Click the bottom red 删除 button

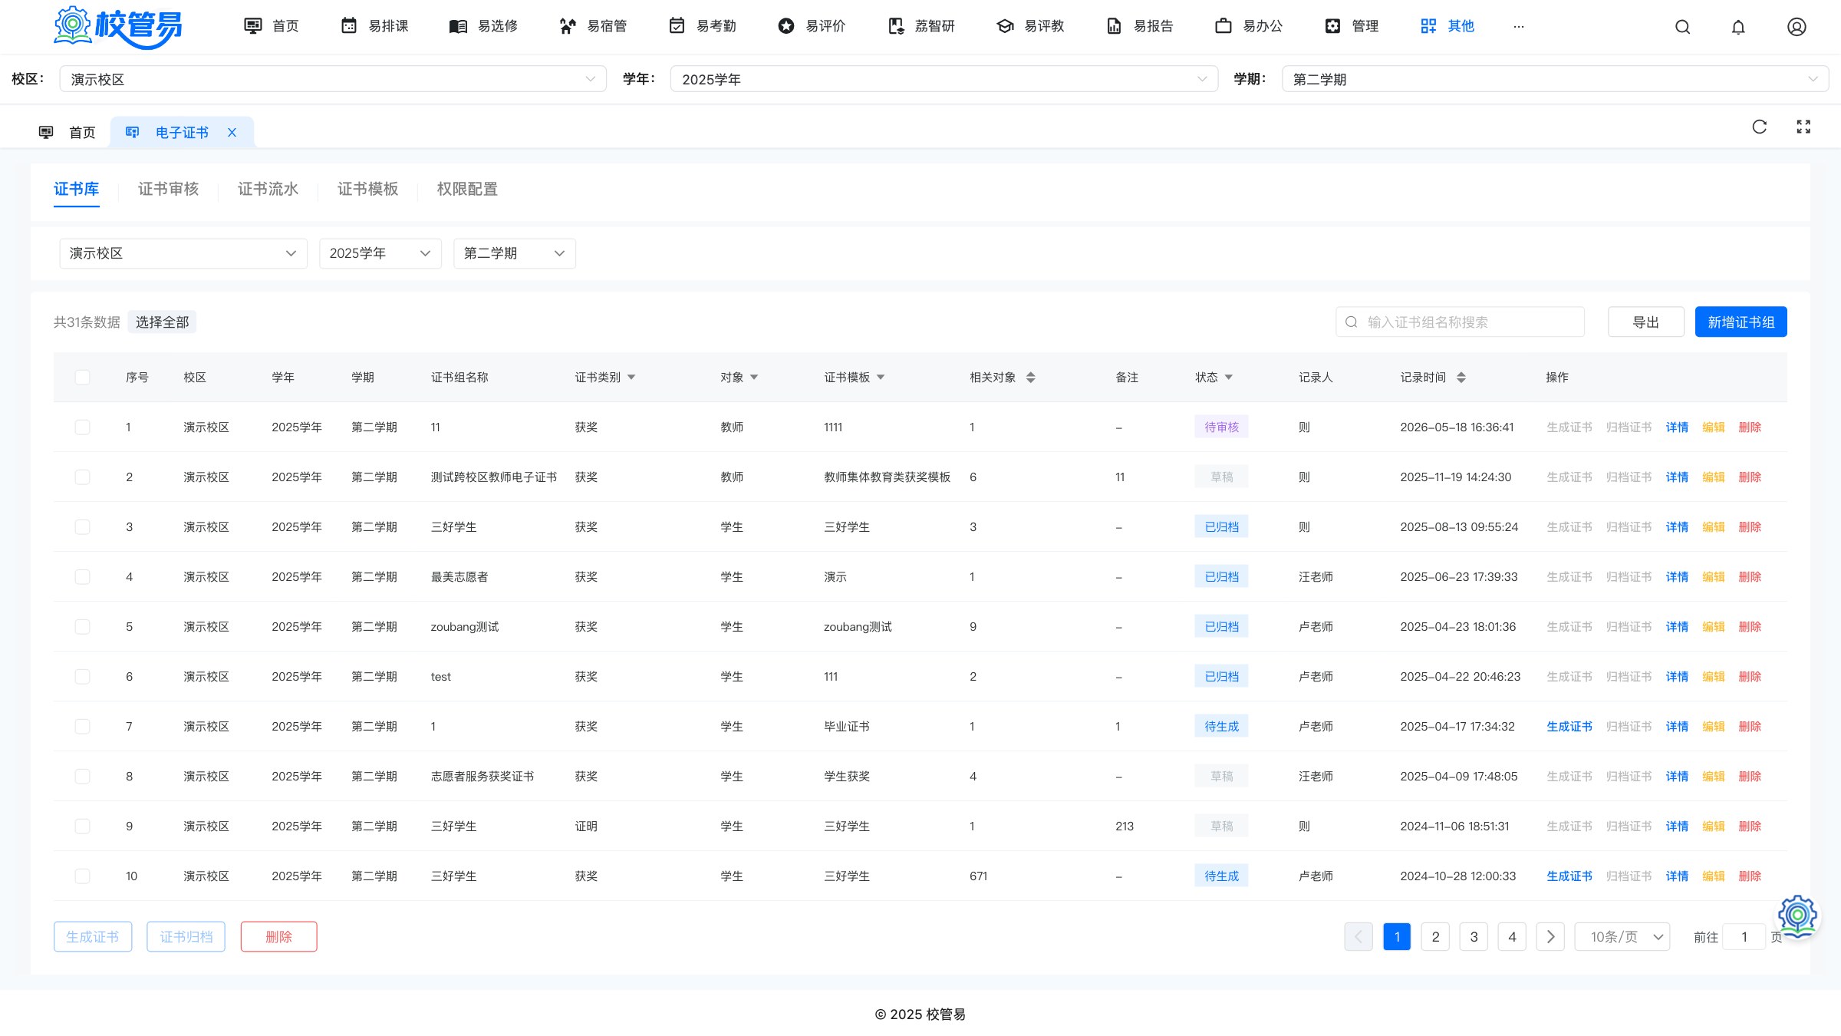click(278, 937)
